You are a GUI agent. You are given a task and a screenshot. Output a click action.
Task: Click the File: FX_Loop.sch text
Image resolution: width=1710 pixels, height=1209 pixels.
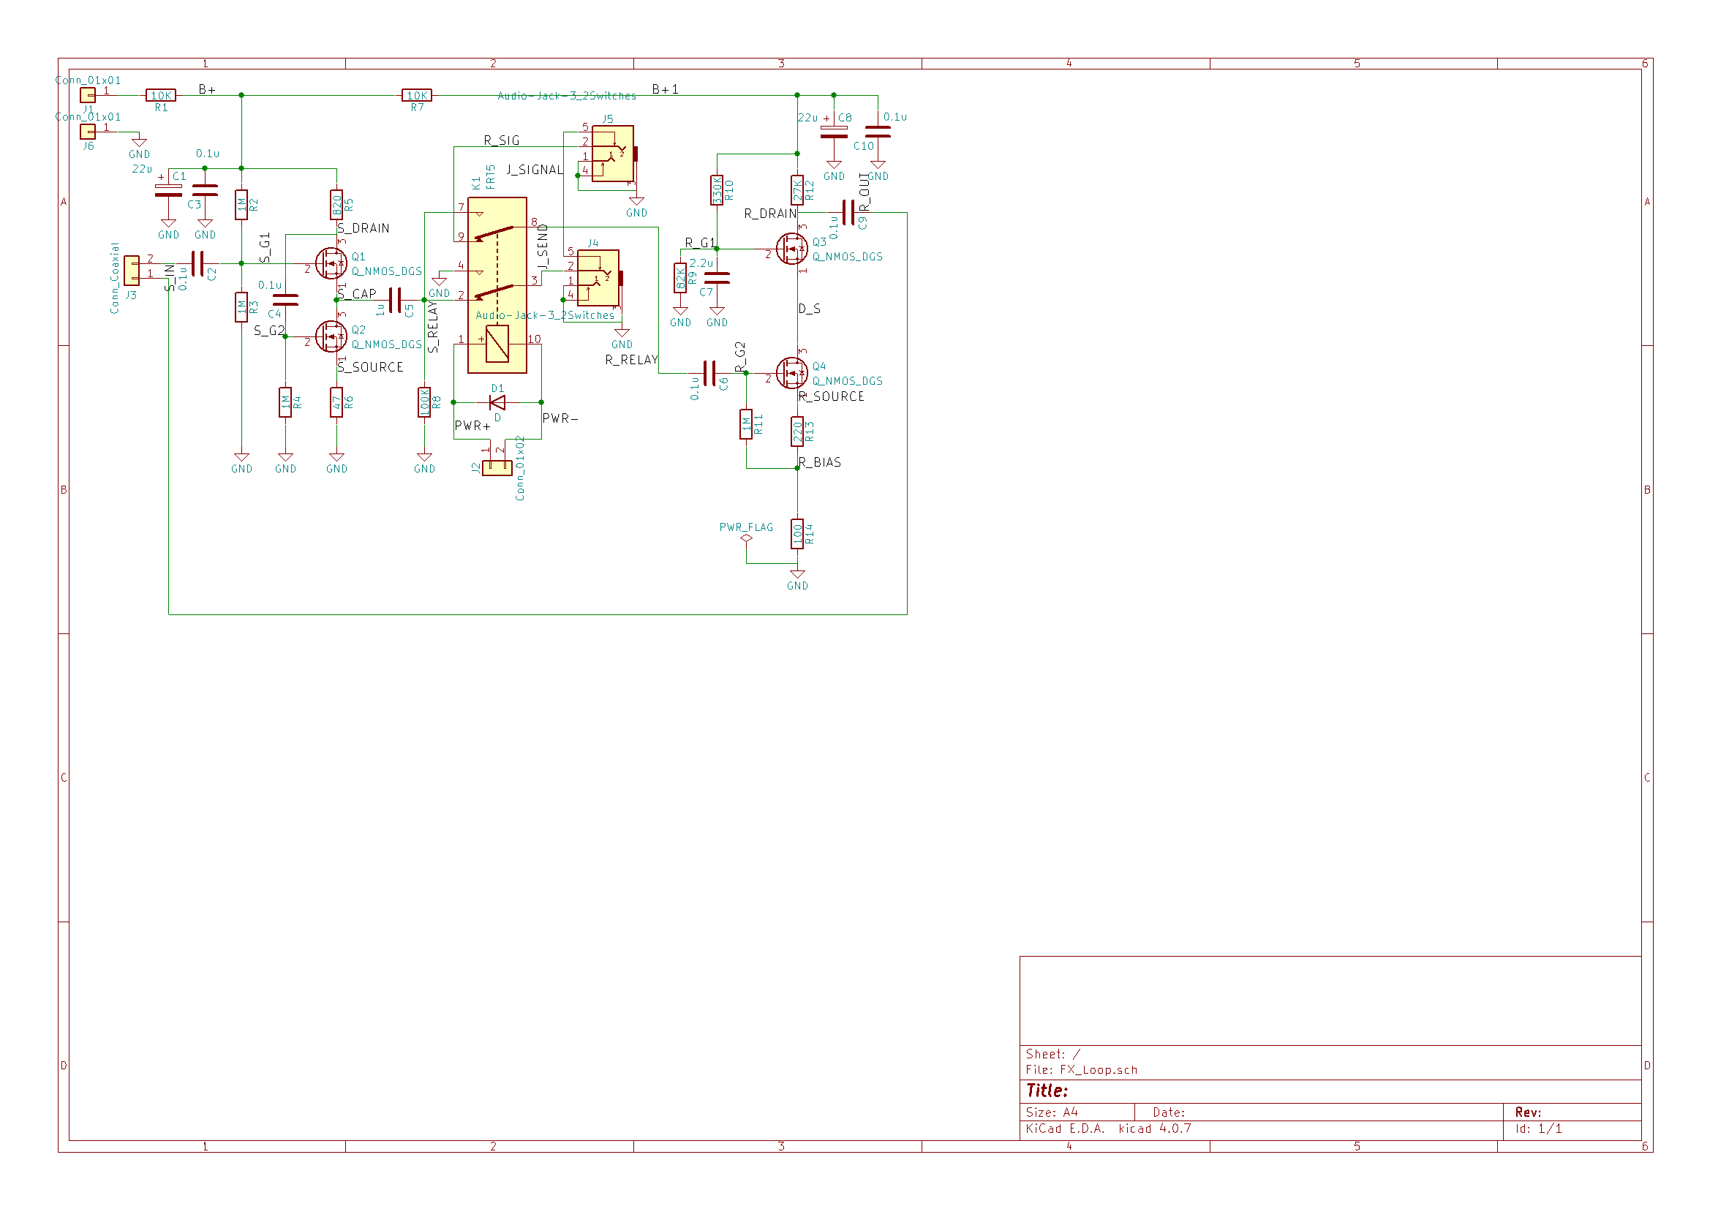[x=1082, y=1071]
